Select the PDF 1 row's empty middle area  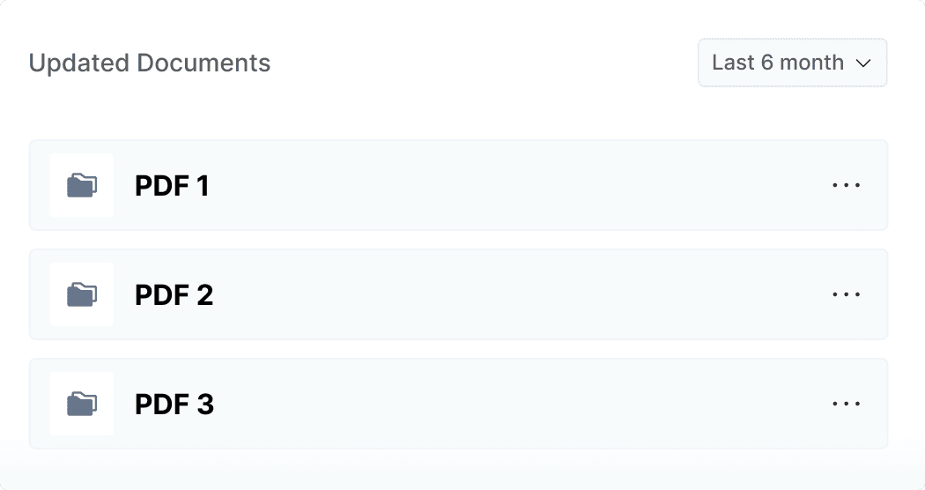click(511, 185)
